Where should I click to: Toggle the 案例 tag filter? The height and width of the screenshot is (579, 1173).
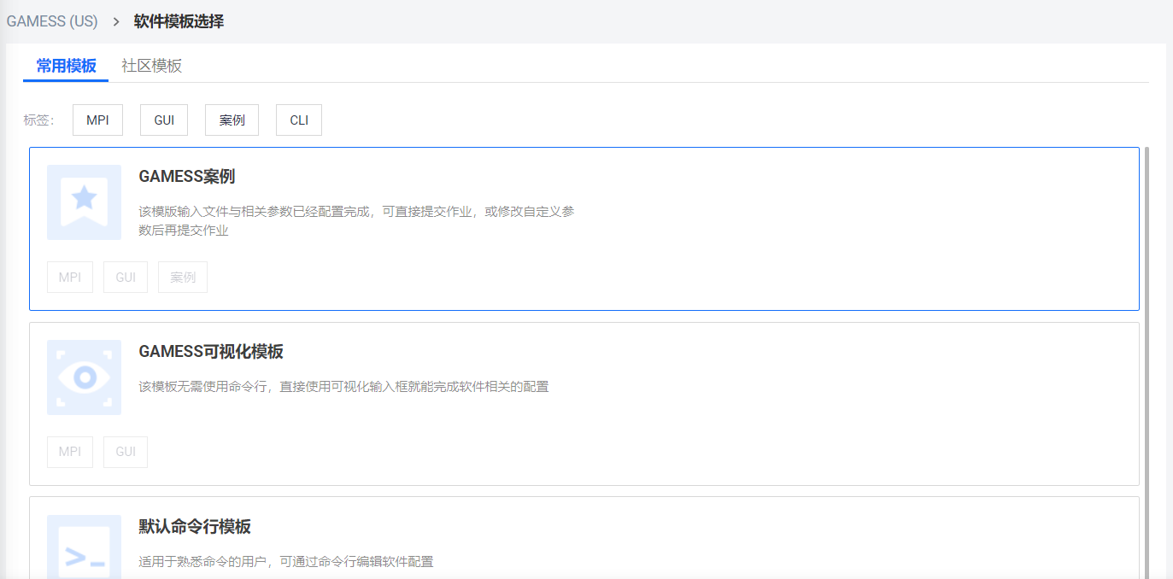[x=232, y=120]
